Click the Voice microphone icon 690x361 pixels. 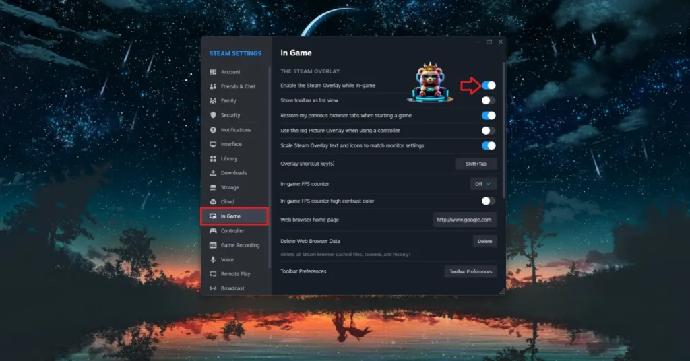coord(213,259)
